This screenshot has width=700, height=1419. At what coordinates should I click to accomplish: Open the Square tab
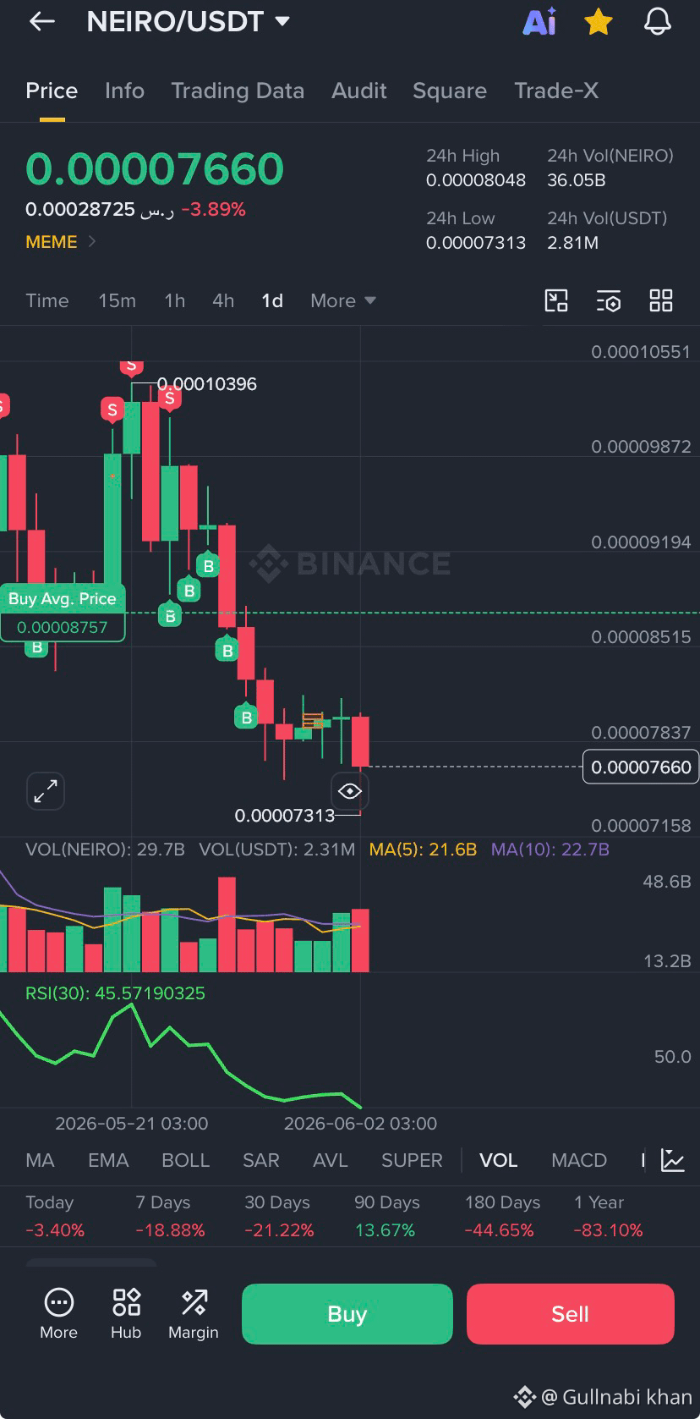pyautogui.click(x=450, y=91)
